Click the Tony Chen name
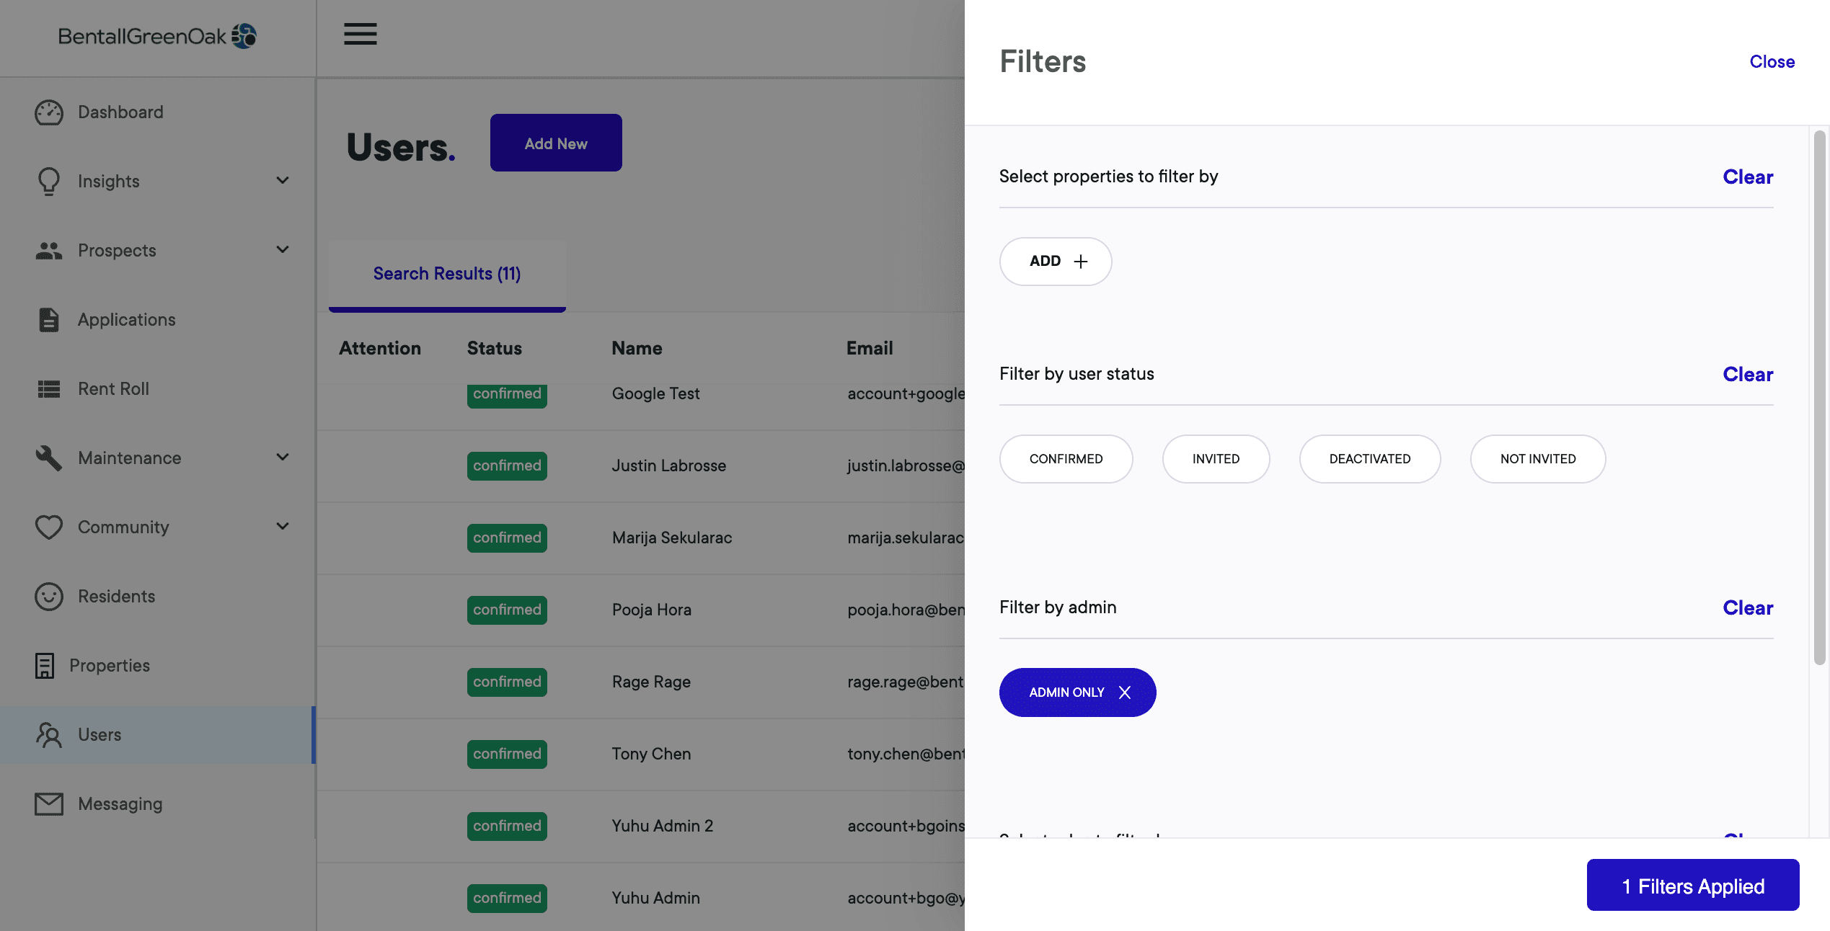 pyautogui.click(x=651, y=754)
